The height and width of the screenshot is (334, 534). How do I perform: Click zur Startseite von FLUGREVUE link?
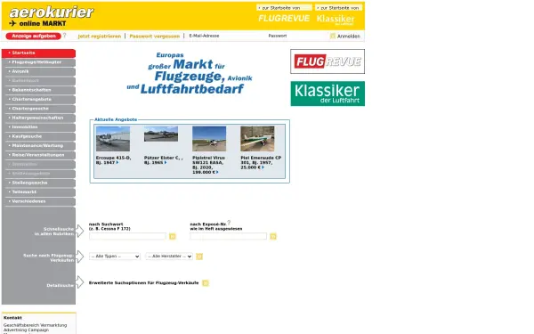[285, 7]
